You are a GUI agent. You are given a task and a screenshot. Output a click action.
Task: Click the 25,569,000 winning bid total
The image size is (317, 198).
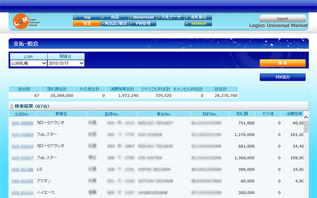pyautogui.click(x=62, y=96)
